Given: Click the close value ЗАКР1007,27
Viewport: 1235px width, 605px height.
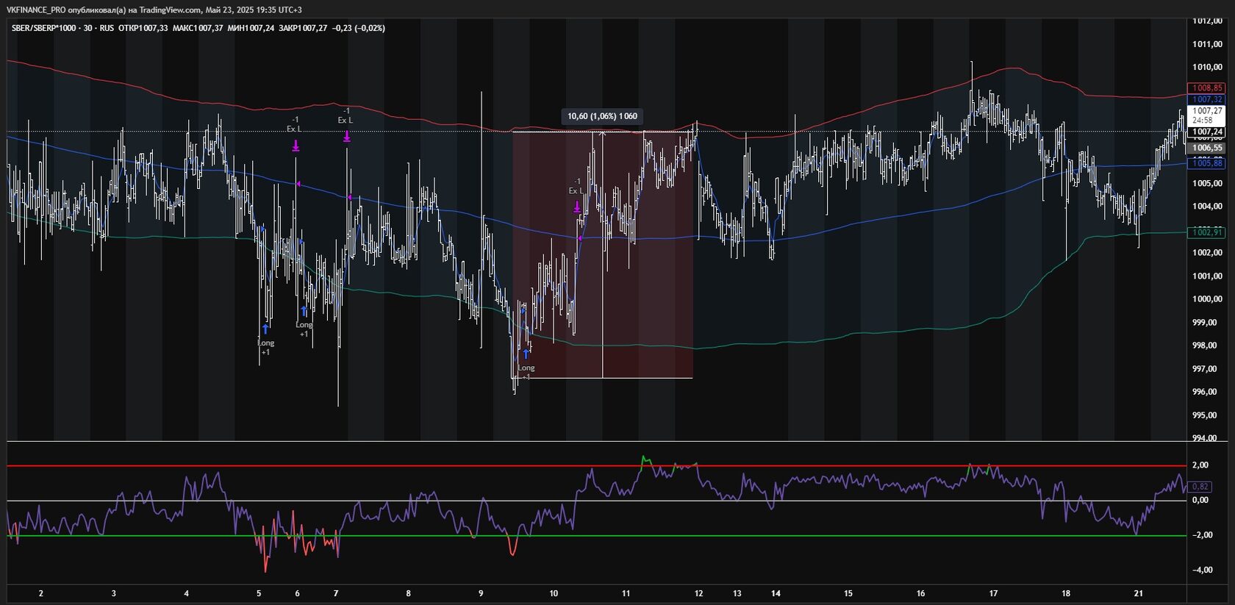Looking at the screenshot, I should point(303,28).
